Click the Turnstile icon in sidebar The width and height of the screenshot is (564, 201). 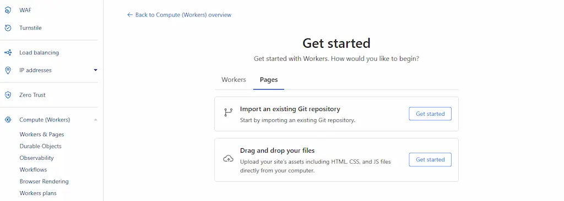coord(8,27)
